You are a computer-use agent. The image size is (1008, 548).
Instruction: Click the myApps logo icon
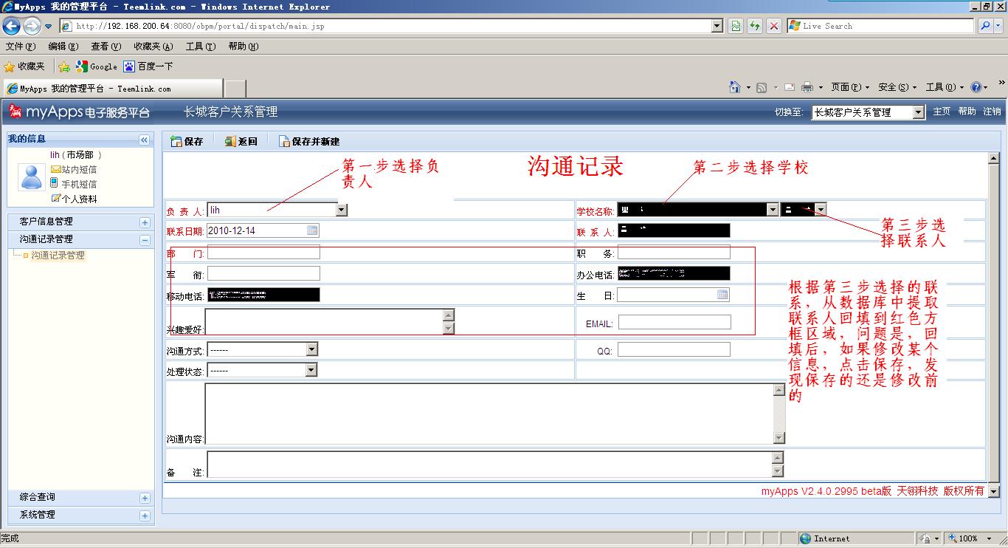[15, 112]
